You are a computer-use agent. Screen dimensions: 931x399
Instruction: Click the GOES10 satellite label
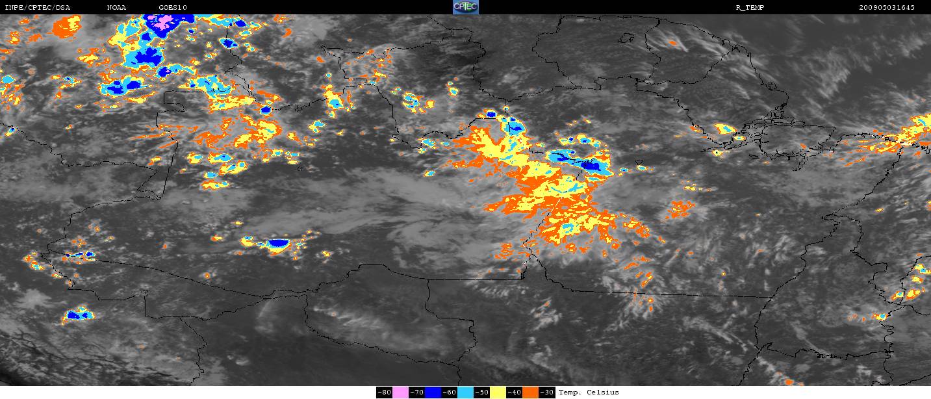(173, 7)
